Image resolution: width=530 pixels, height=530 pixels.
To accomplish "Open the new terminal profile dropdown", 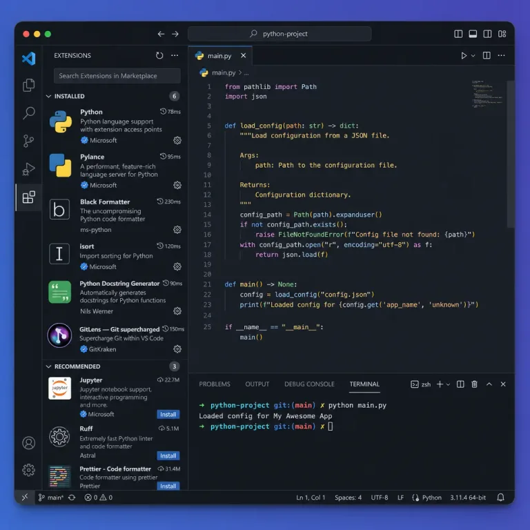I will (448, 384).
